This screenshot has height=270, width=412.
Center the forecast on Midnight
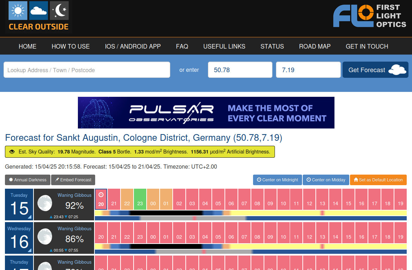pyautogui.click(x=277, y=180)
